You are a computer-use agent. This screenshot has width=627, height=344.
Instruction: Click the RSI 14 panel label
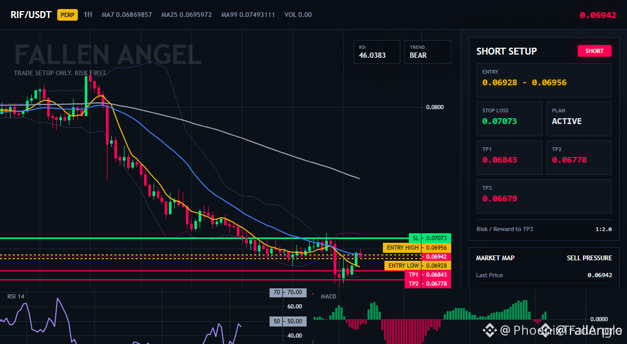tap(15, 296)
